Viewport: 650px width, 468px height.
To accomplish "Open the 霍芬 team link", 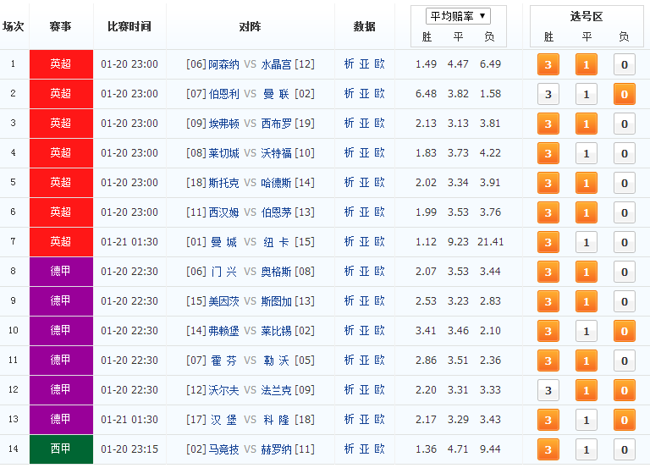I will pyautogui.click(x=223, y=361).
